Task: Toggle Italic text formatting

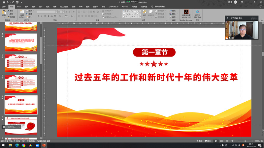Action: pyautogui.click(x=42, y=16)
